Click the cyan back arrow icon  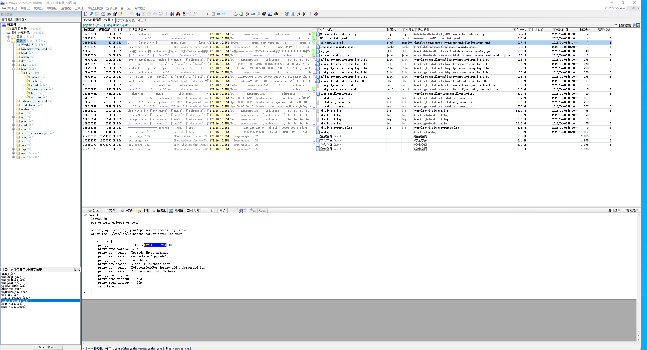pos(218,14)
